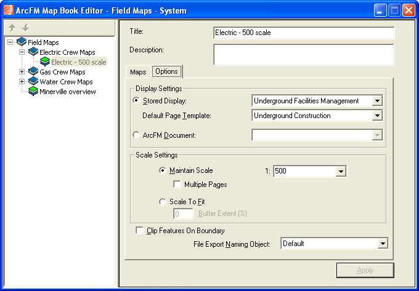Click the move up arrow icon

coord(12,28)
